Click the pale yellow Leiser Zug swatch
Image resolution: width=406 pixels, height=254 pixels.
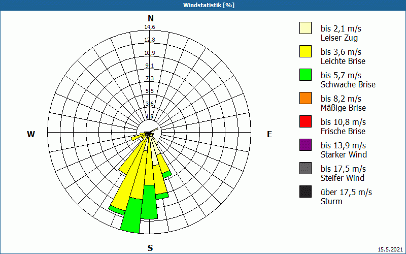306,28
